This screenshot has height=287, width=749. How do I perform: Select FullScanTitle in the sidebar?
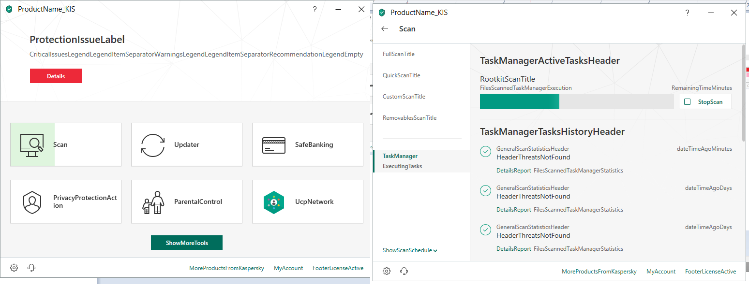pos(399,54)
